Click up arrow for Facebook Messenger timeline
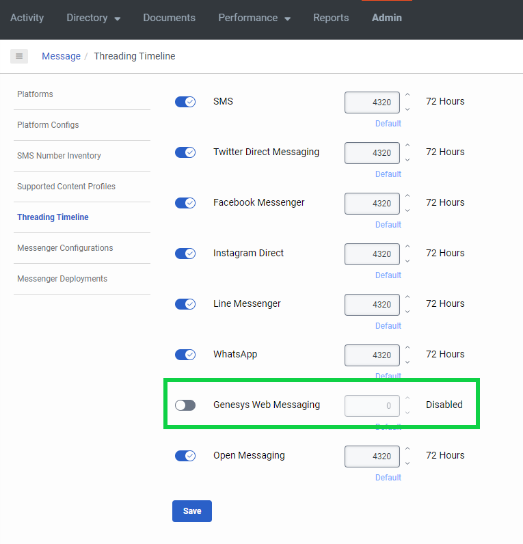Screen dimensions: 523x544 (407, 197)
